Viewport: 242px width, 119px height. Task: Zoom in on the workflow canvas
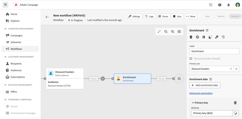(173, 32)
